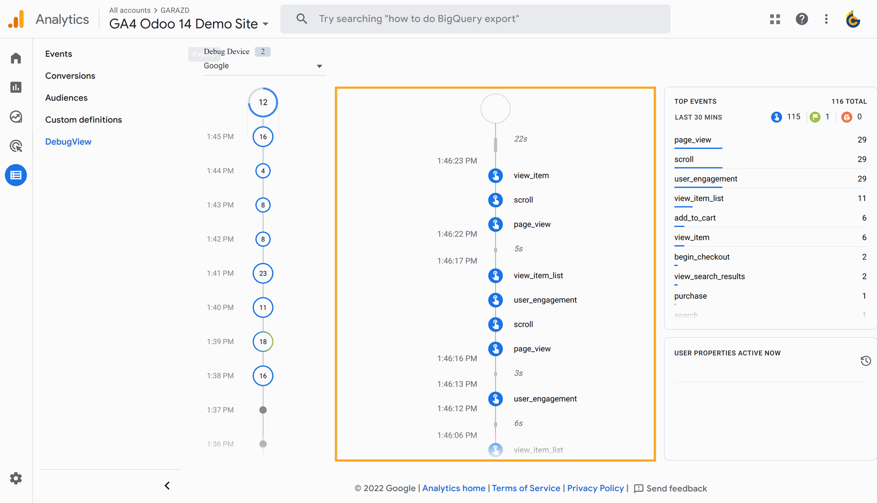Open the Terms of Service link

pos(526,488)
